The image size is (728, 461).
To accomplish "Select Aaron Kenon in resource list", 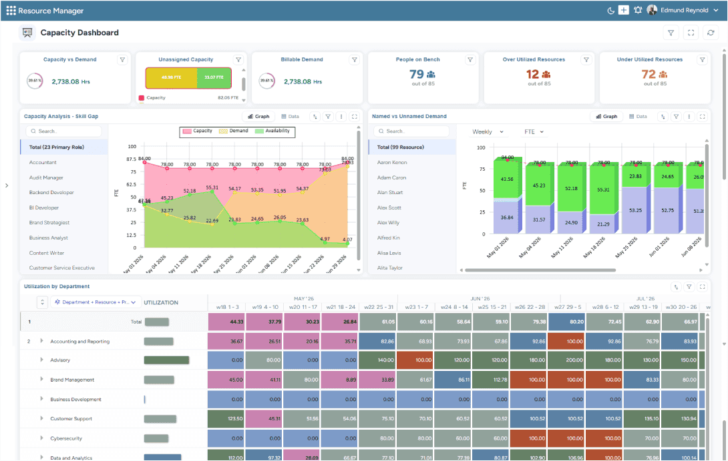I will [412, 162].
